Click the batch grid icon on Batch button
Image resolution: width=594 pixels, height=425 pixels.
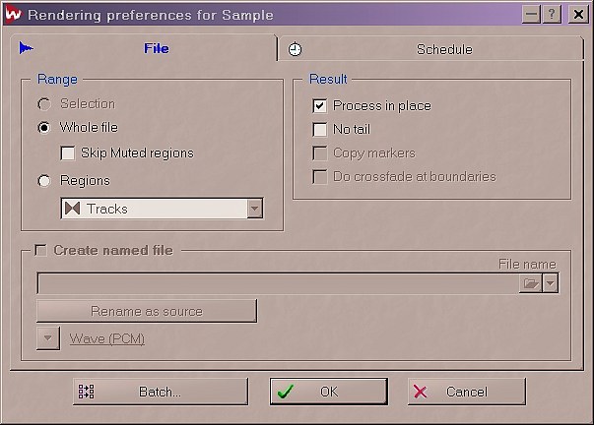(86, 392)
